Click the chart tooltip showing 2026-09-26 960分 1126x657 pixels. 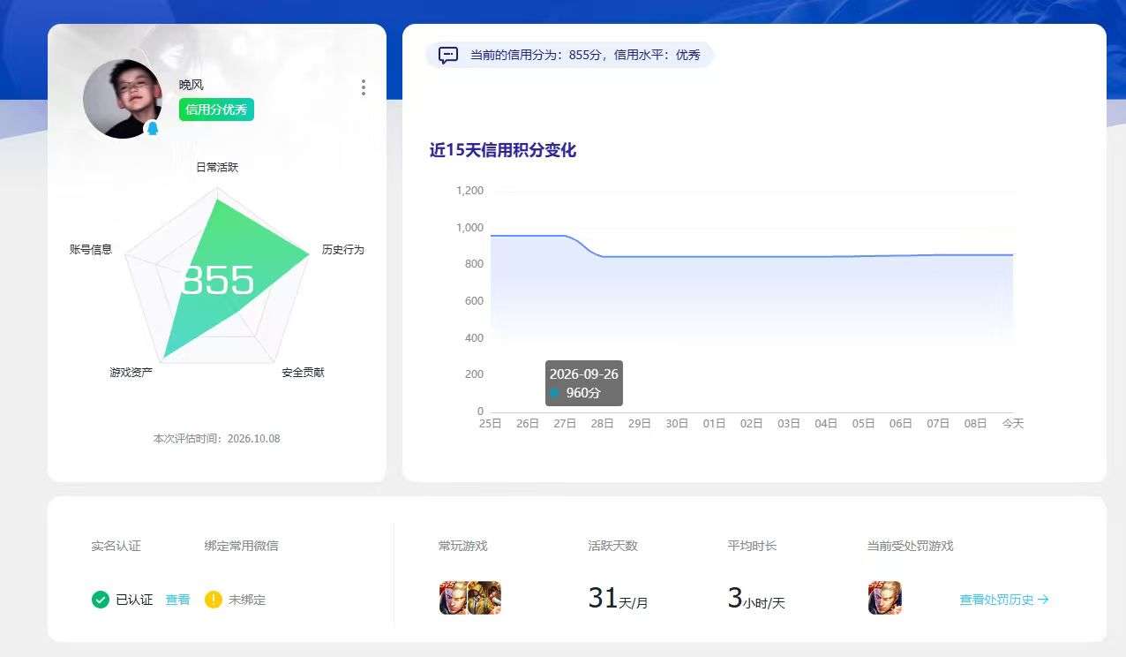pos(584,383)
